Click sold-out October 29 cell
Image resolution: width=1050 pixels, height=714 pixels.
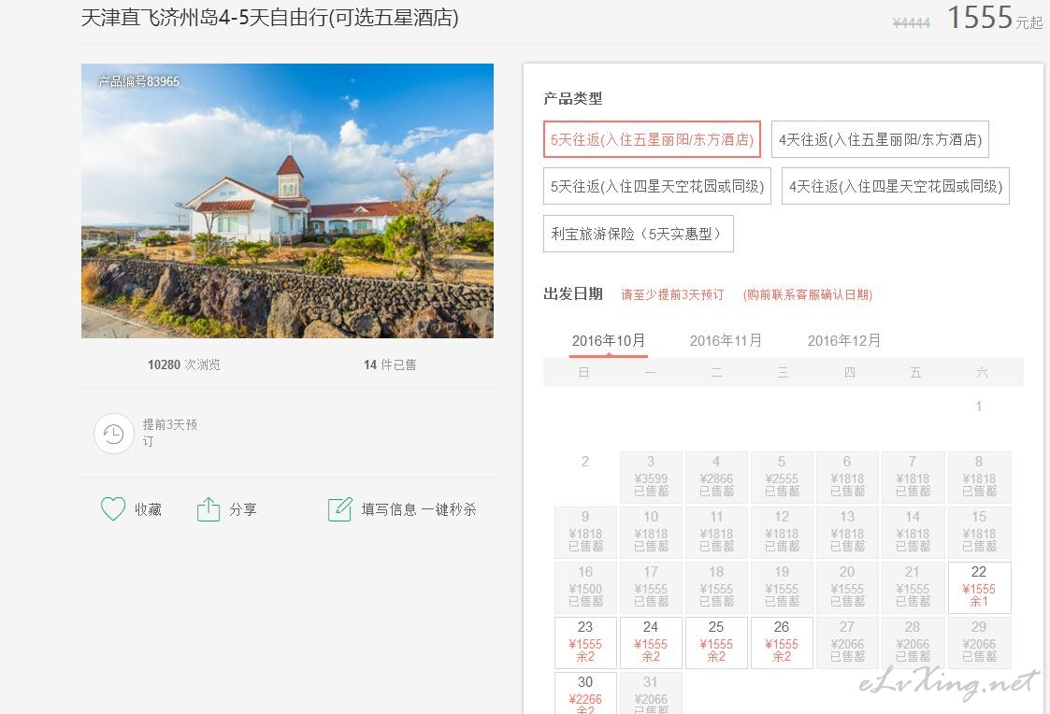tap(979, 642)
